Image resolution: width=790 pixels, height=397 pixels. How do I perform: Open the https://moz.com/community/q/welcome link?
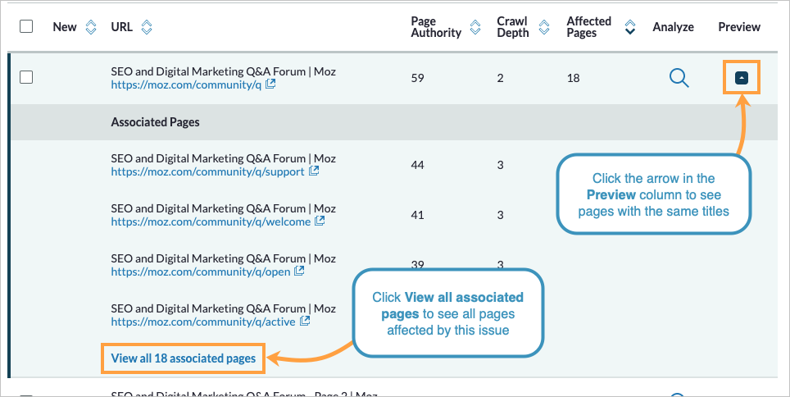tap(211, 221)
